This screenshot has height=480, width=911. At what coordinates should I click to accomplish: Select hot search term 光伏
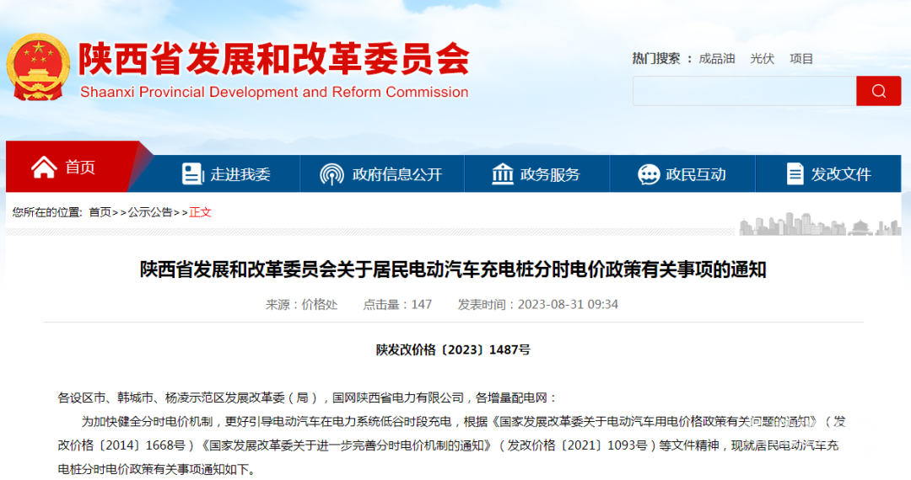(762, 59)
